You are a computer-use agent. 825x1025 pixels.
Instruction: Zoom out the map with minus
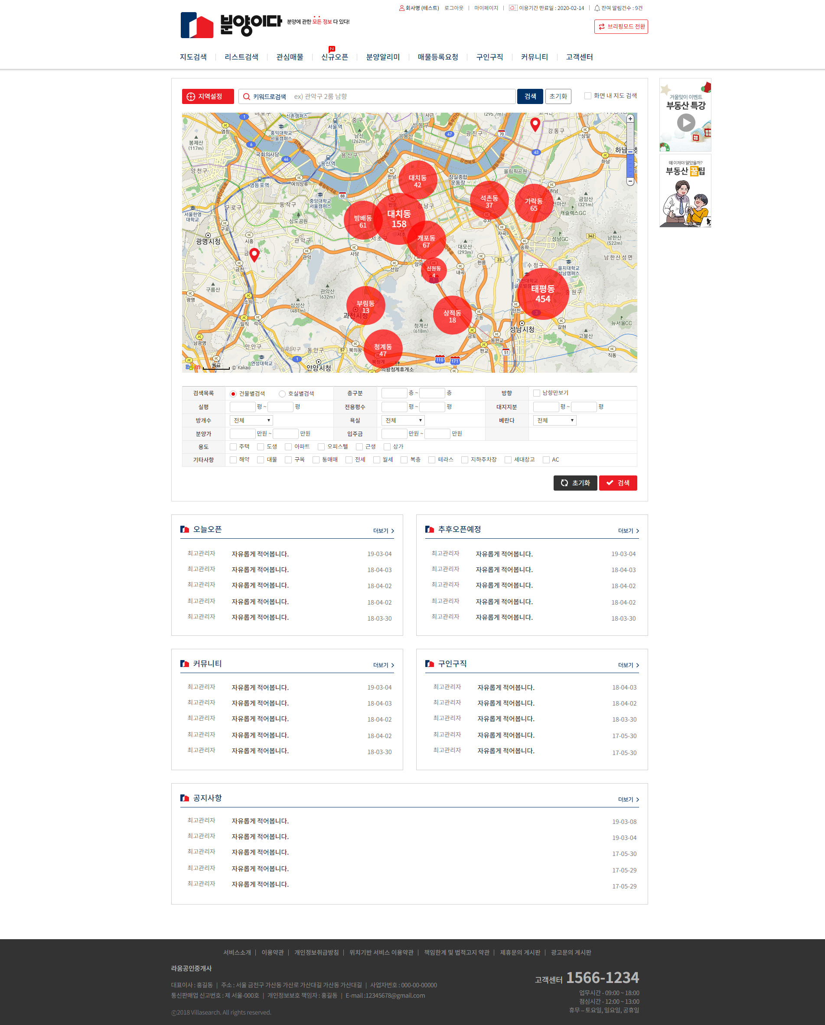pyautogui.click(x=630, y=181)
